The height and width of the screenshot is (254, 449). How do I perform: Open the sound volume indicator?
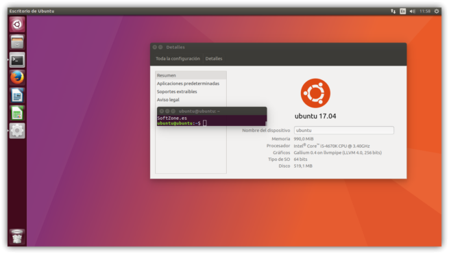(x=412, y=11)
